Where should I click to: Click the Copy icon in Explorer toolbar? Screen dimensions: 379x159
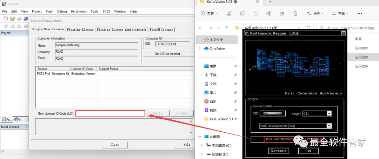click(x=242, y=14)
